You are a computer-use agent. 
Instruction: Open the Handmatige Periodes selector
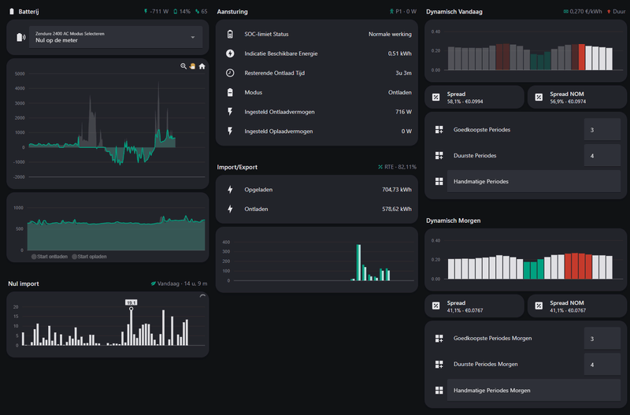[x=533, y=182]
